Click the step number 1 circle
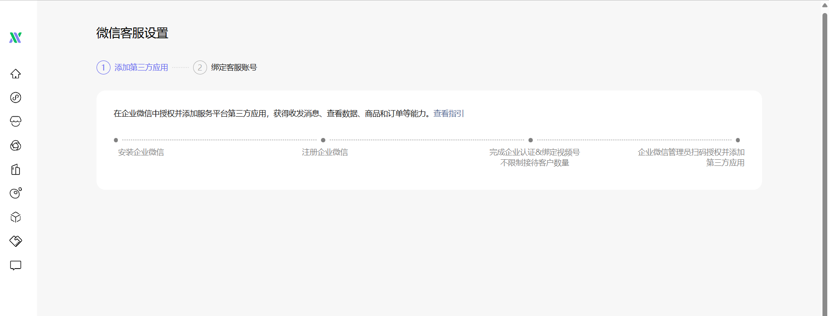829x316 pixels. point(104,67)
